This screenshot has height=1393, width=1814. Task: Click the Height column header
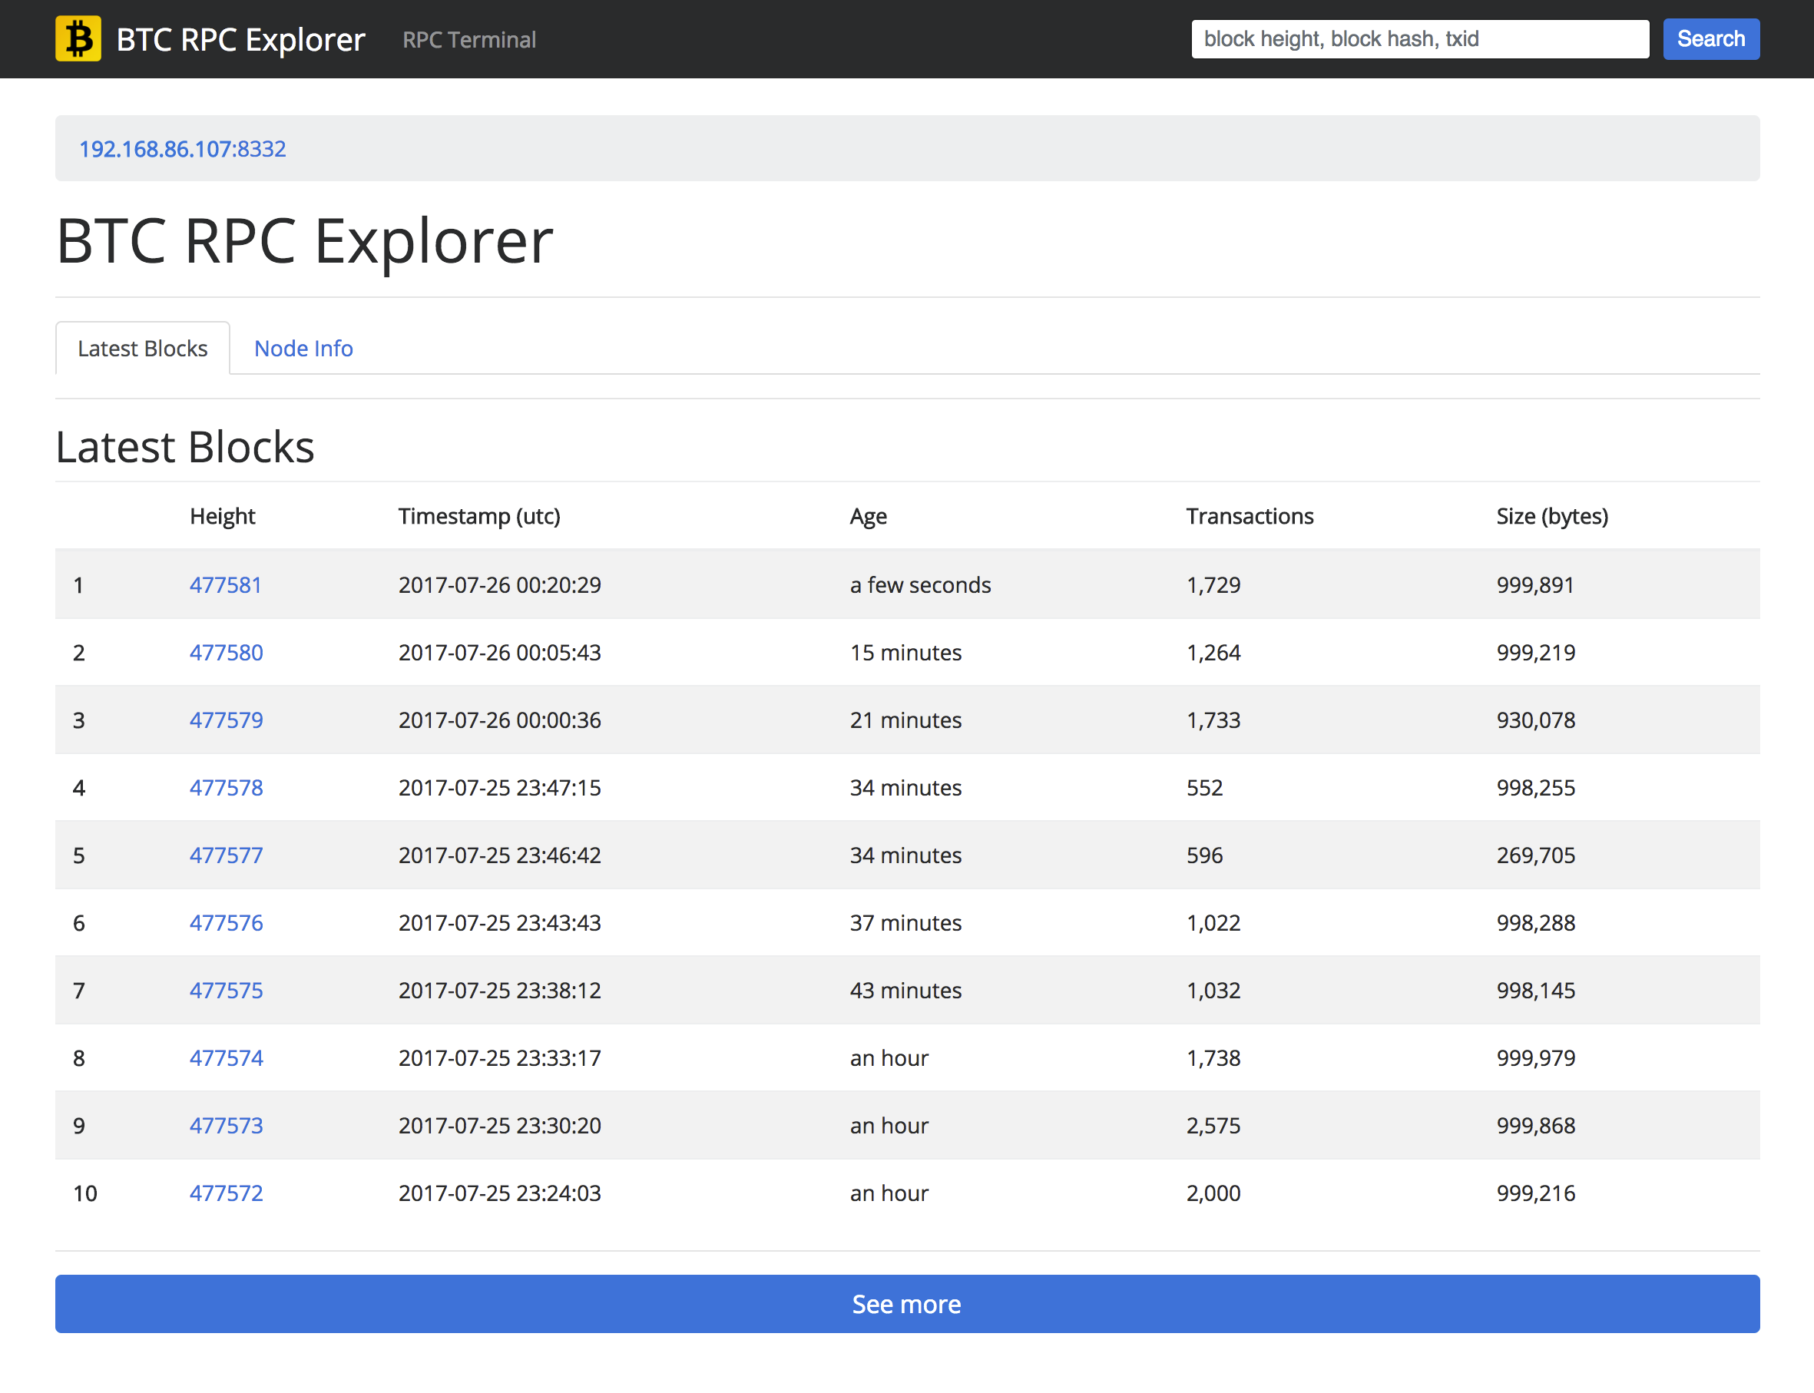tap(222, 516)
